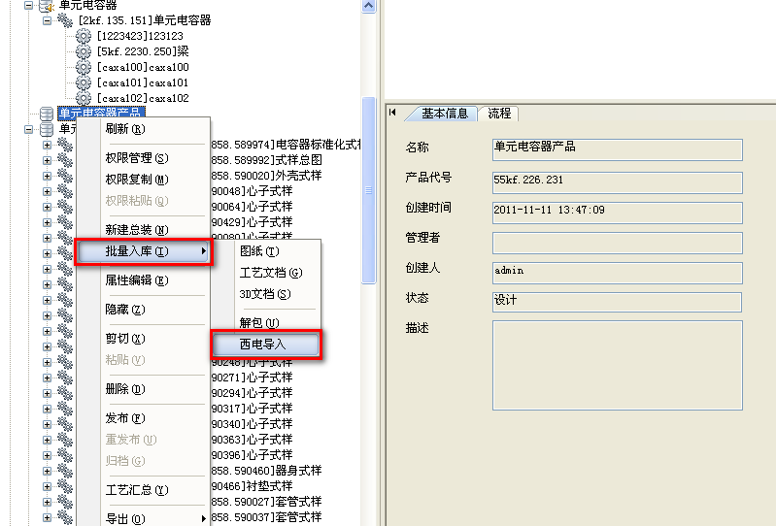Click gear icon of caxa100 part
Screen dimensions: 776x526
84,67
